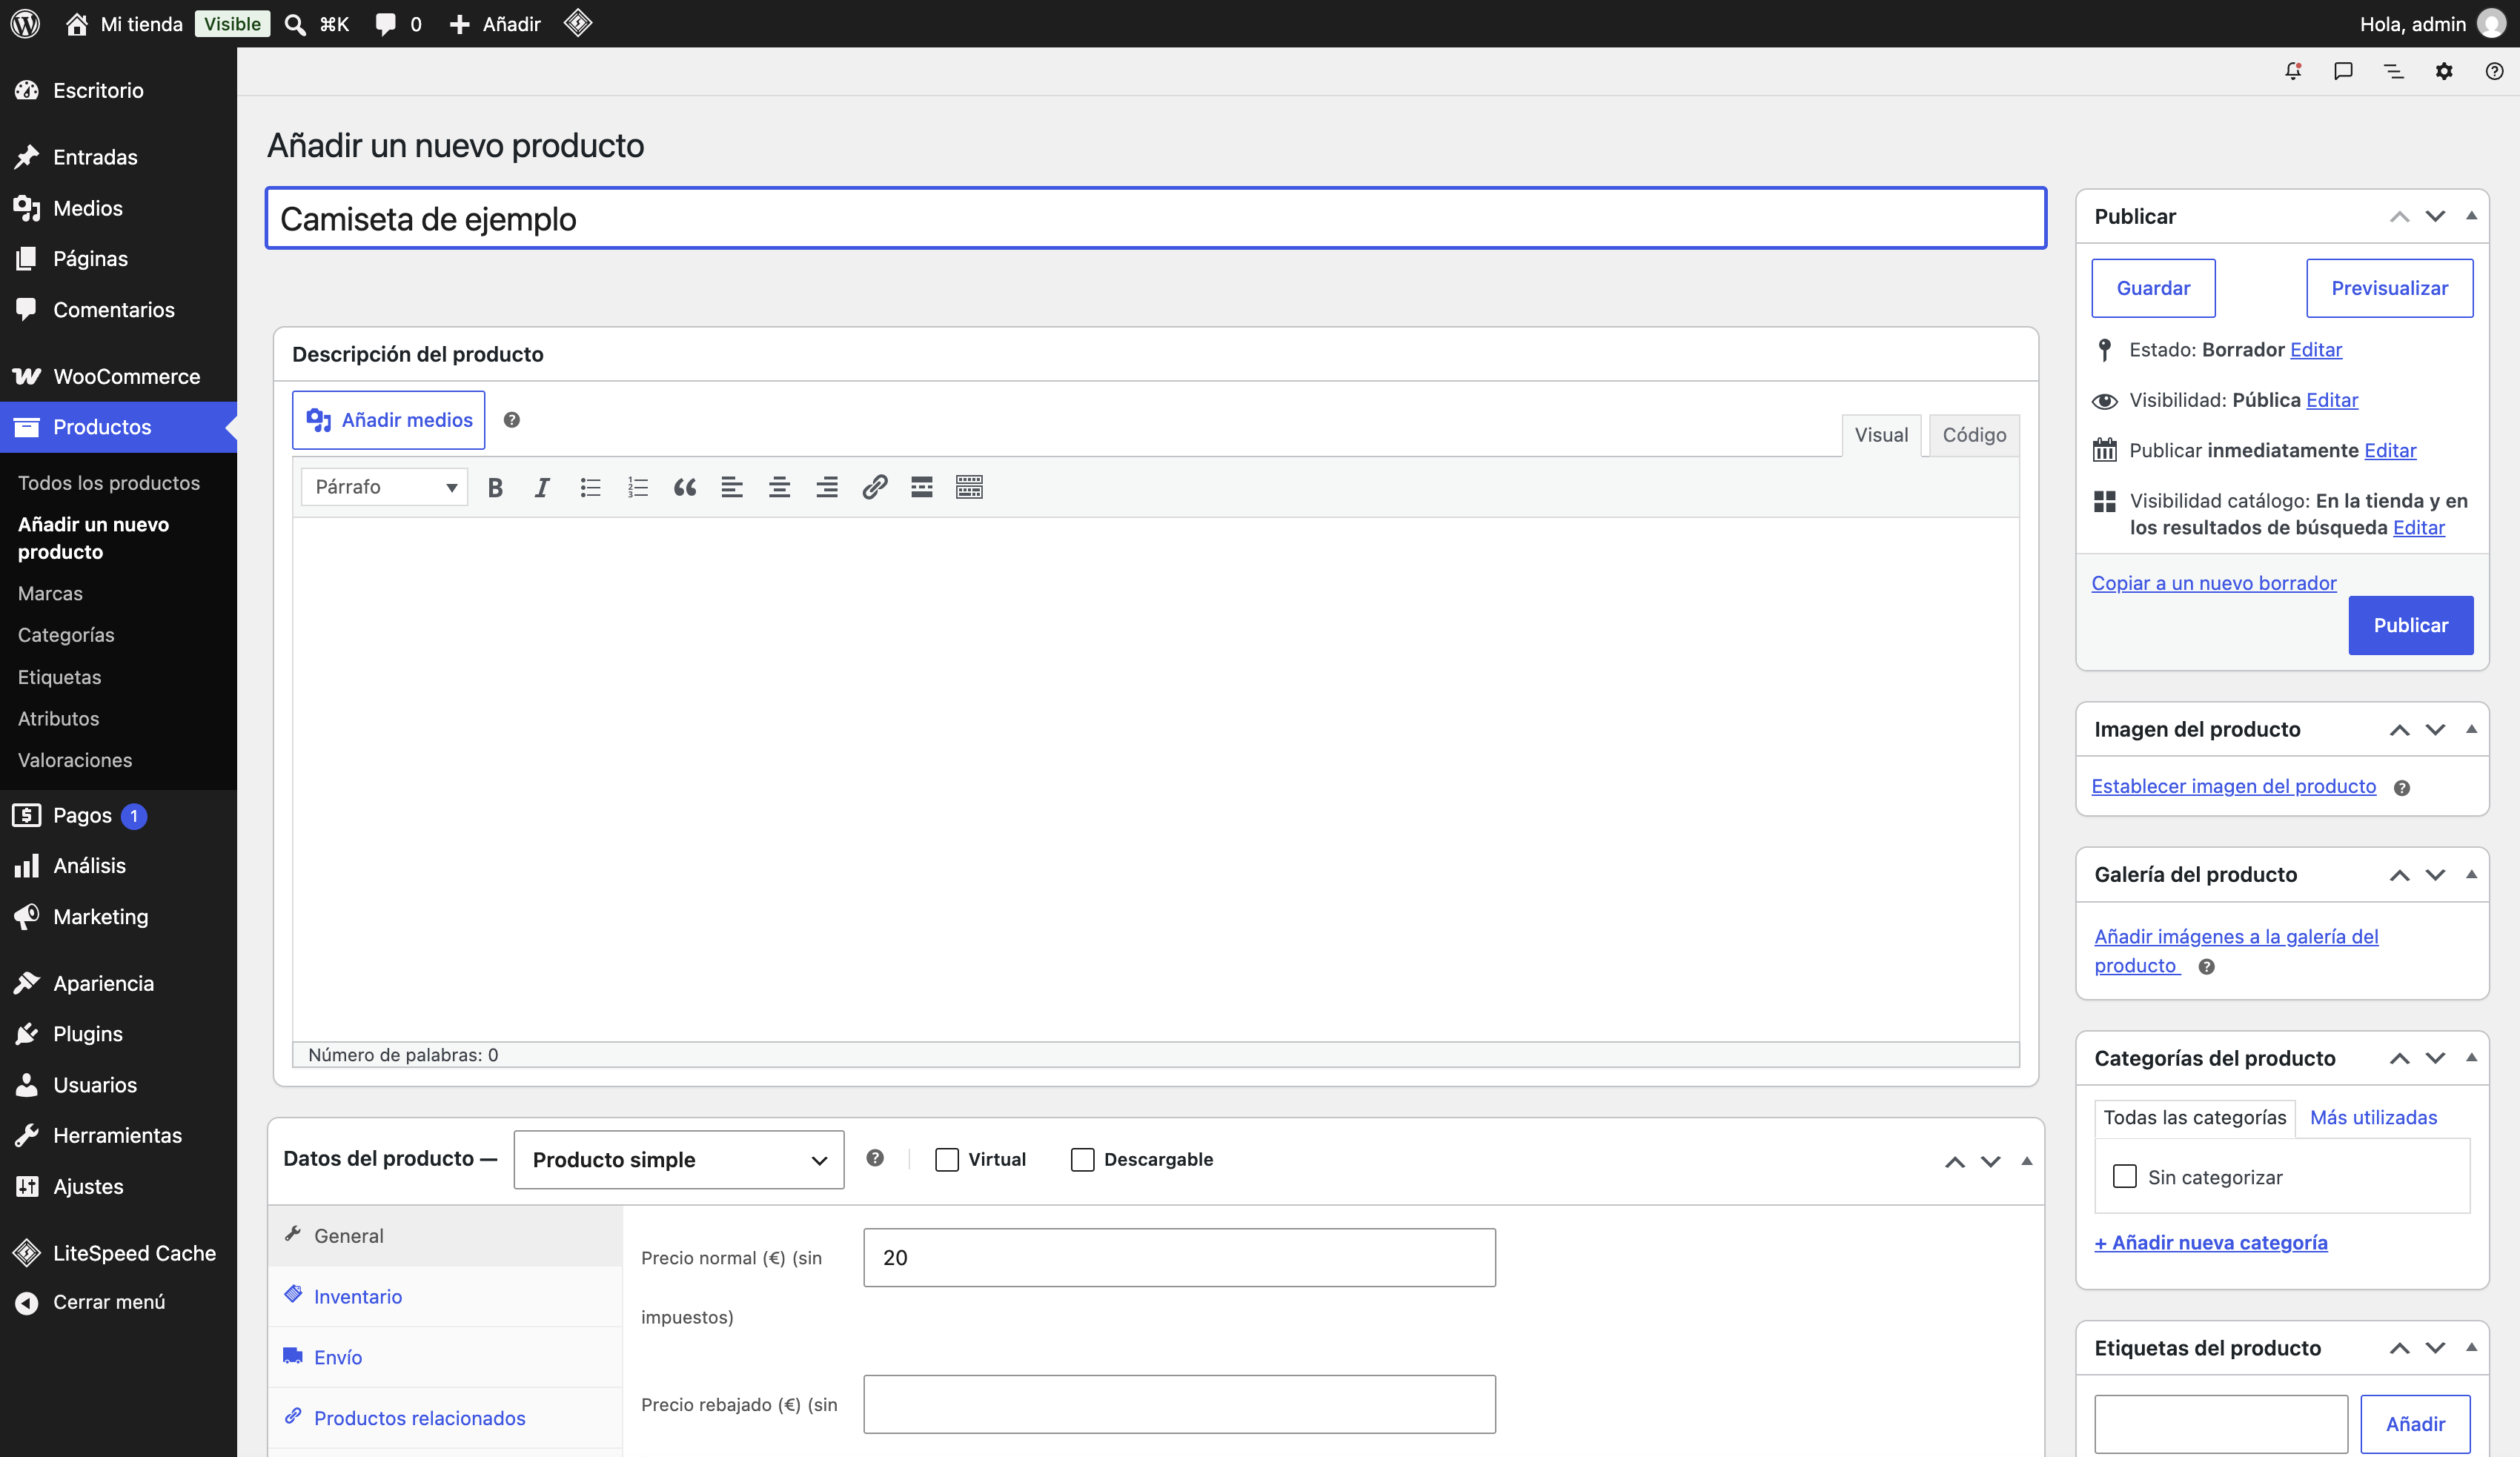This screenshot has width=2520, height=1457.
Task: Click the blue Publicar button
Action: click(x=2410, y=625)
